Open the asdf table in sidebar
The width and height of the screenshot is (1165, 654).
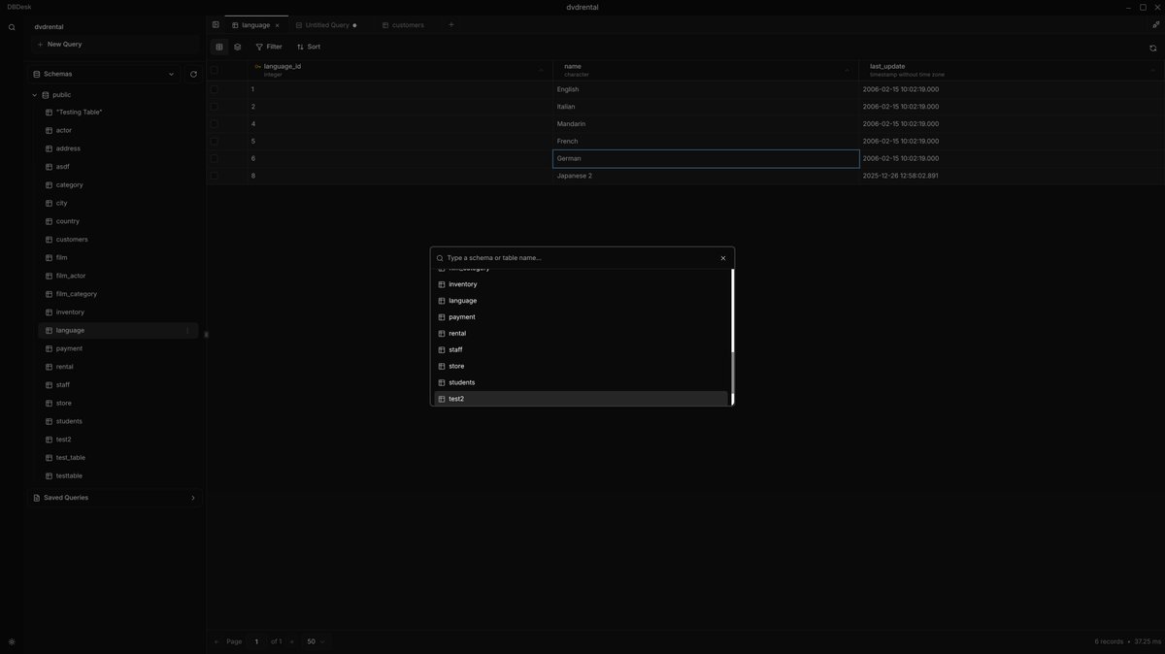[x=117, y=167]
